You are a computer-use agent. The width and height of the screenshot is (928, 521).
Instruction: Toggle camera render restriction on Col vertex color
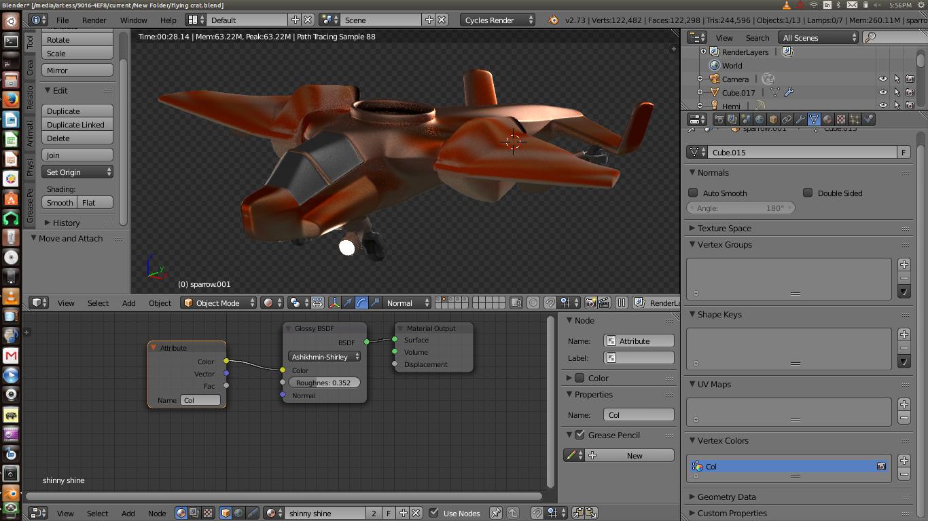881,467
